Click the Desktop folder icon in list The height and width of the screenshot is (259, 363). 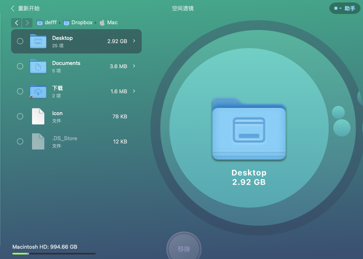(38, 42)
